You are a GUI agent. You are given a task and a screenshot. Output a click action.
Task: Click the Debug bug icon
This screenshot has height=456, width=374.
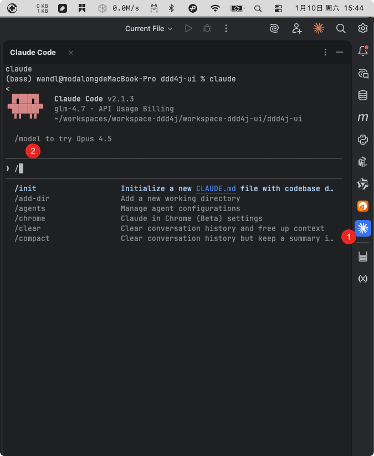(x=207, y=28)
